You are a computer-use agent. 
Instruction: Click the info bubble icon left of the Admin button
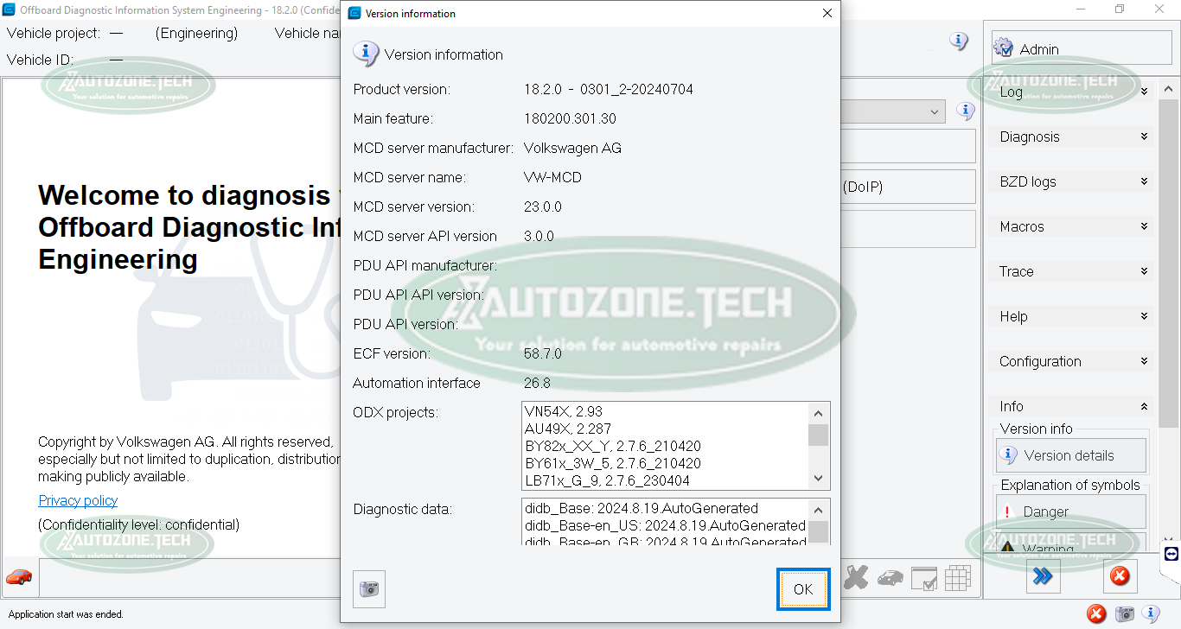(959, 41)
